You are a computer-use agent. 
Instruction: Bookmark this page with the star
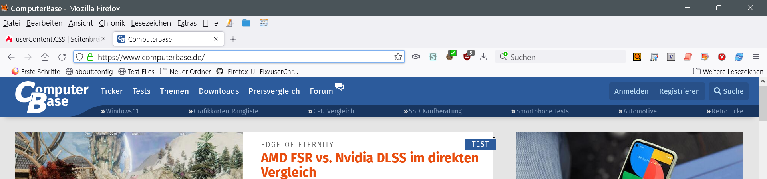(x=398, y=57)
